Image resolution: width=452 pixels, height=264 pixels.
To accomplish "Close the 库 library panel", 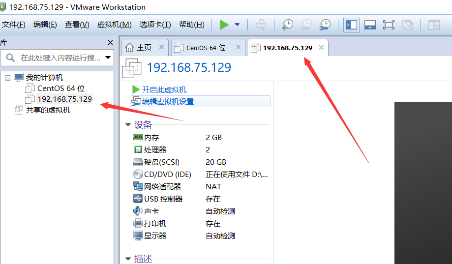I will click(x=110, y=43).
